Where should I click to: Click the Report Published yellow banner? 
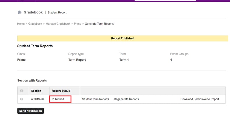coord(122,38)
